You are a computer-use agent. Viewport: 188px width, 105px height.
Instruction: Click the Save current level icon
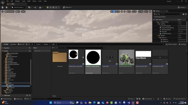tap(3, 7)
